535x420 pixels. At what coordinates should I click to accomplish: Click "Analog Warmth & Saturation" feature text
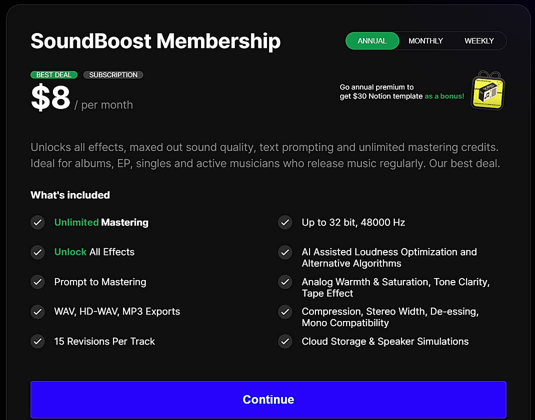coord(396,287)
